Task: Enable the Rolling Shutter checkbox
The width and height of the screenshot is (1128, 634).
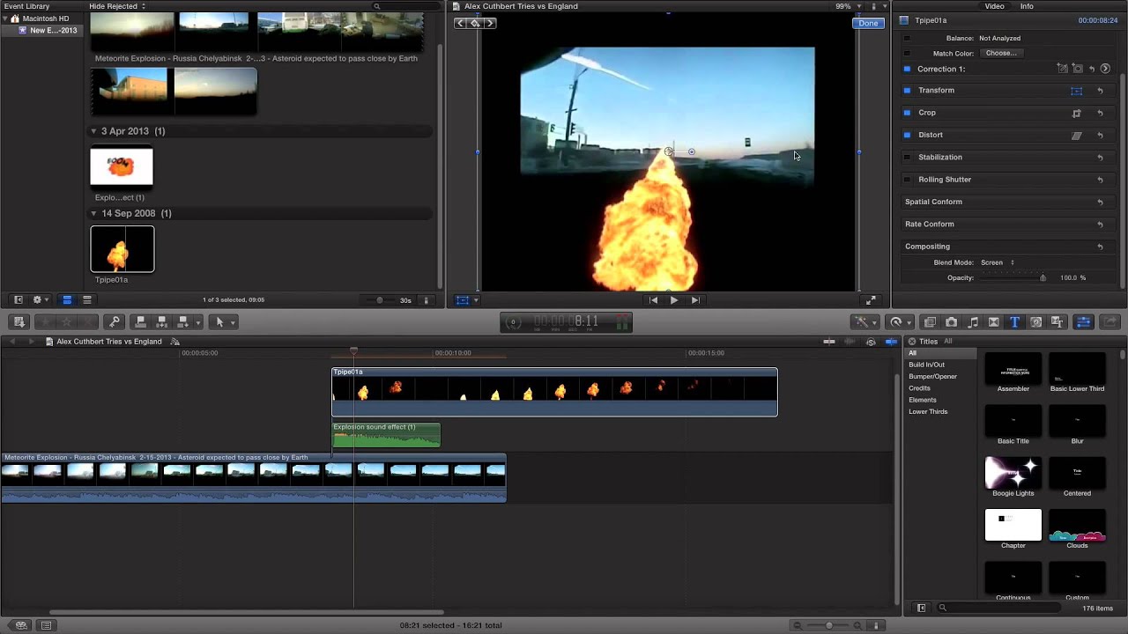Action: 907,180
